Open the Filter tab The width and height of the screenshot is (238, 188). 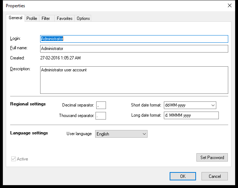tap(47, 18)
